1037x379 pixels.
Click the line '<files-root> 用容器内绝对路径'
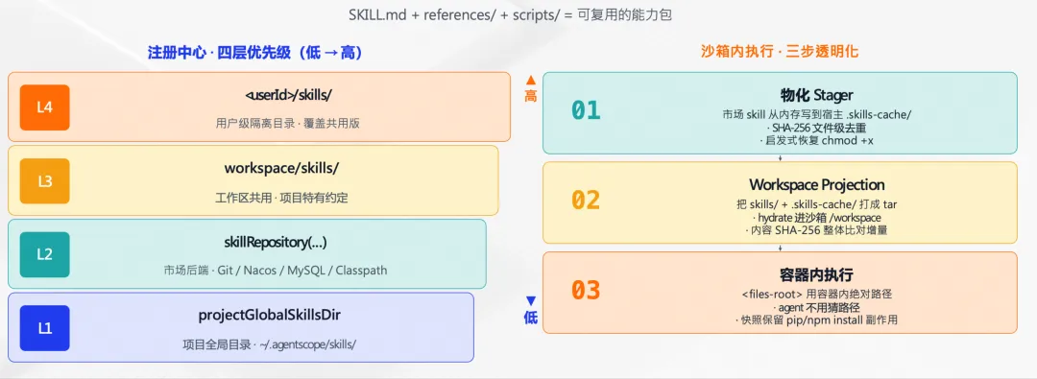click(817, 295)
